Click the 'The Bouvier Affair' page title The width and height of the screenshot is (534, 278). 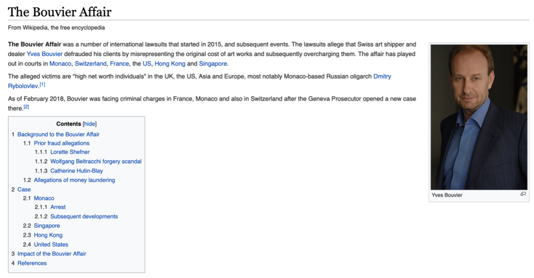click(60, 12)
